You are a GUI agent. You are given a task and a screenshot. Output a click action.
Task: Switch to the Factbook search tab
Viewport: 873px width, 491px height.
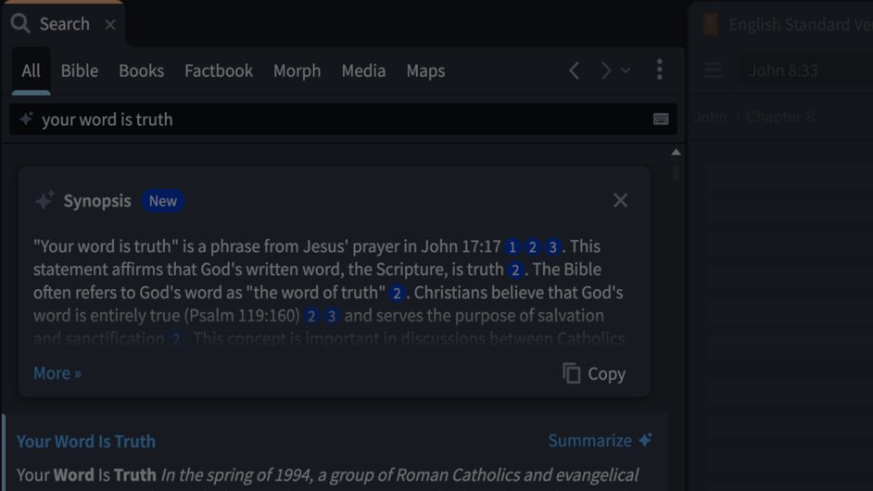[219, 71]
